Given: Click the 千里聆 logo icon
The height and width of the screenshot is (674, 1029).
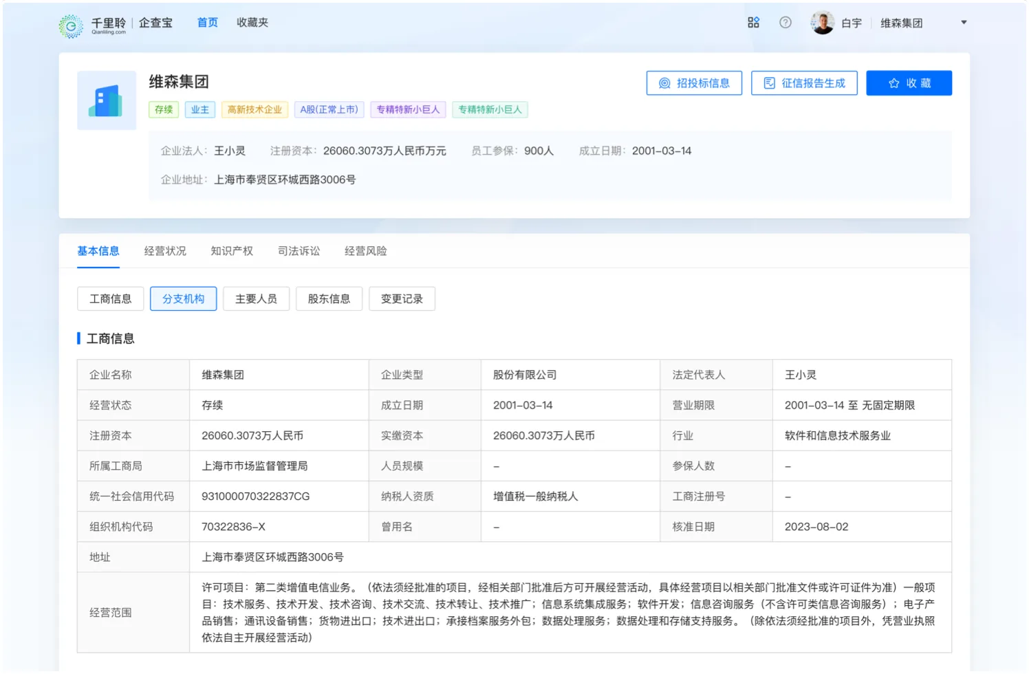Looking at the screenshot, I should 70,26.
